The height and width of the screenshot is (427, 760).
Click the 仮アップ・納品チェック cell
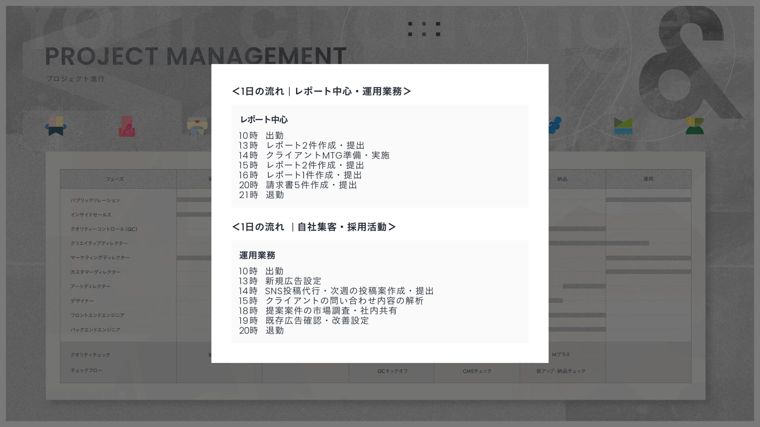(560, 371)
